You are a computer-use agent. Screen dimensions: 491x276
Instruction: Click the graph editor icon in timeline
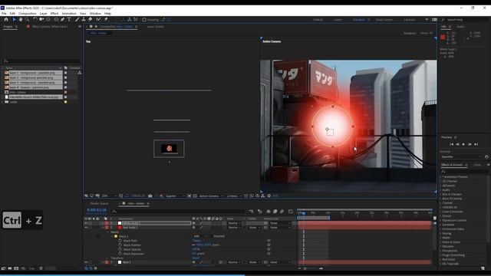pyautogui.click(x=291, y=212)
